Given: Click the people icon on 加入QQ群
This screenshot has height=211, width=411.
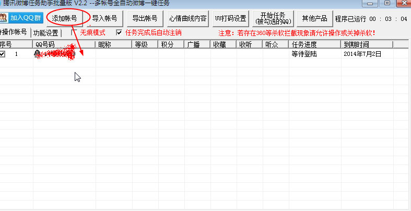Looking at the screenshot, I should (4, 18).
